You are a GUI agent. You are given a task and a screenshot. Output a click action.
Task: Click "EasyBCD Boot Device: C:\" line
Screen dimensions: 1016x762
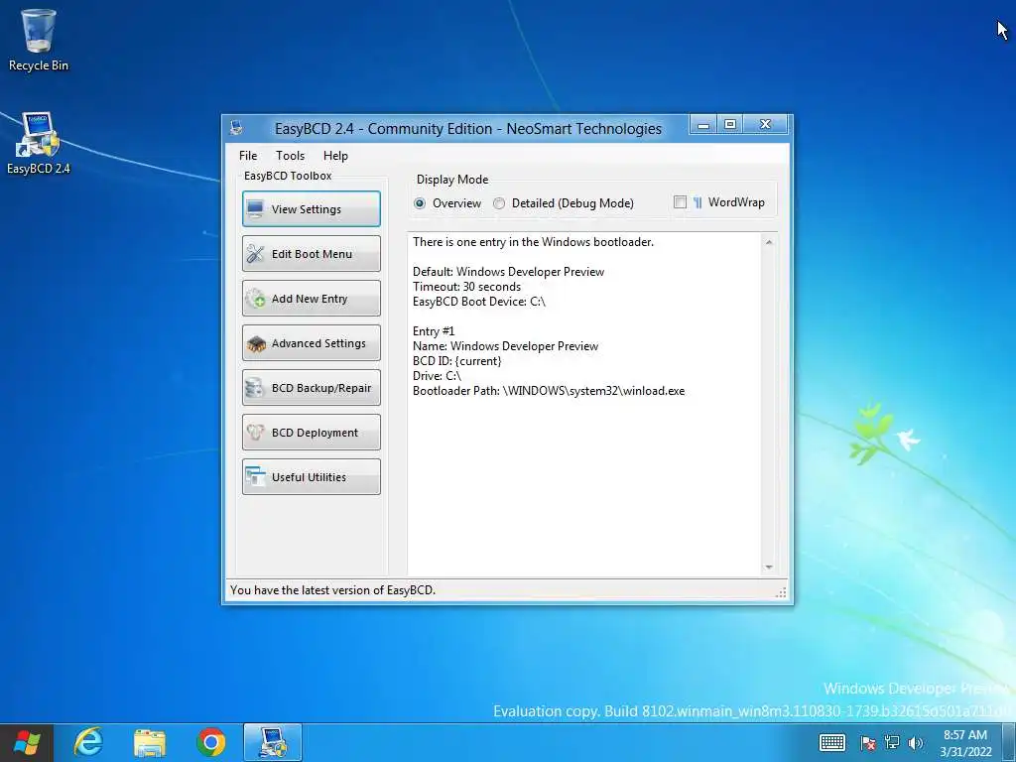(x=479, y=302)
